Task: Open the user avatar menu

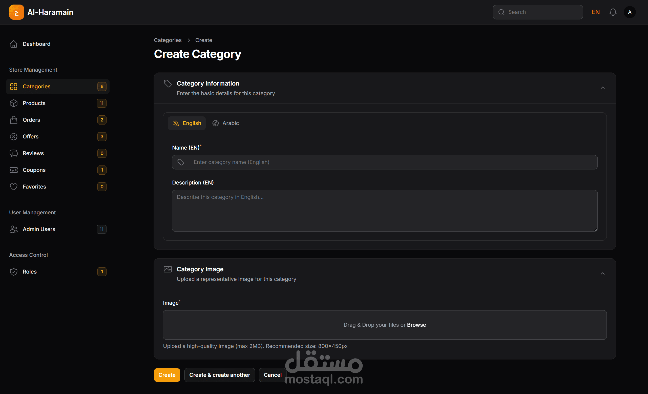Action: 629,12
